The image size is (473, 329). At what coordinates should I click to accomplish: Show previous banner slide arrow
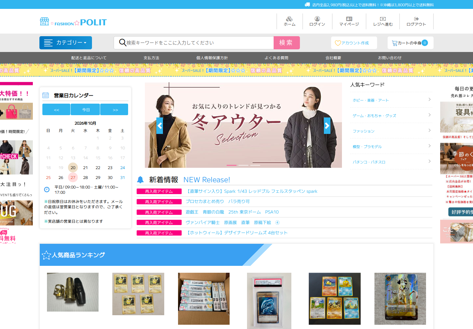[160, 126]
